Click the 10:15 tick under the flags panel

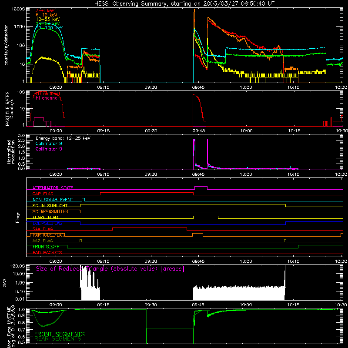(293, 261)
